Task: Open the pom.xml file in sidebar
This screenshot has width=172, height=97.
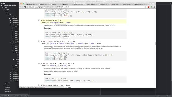Action: click(7, 89)
